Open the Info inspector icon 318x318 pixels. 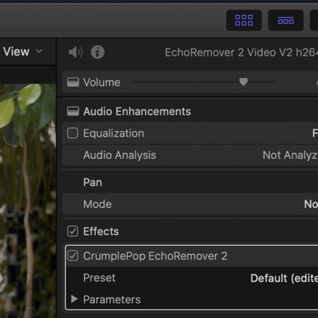[x=98, y=52]
